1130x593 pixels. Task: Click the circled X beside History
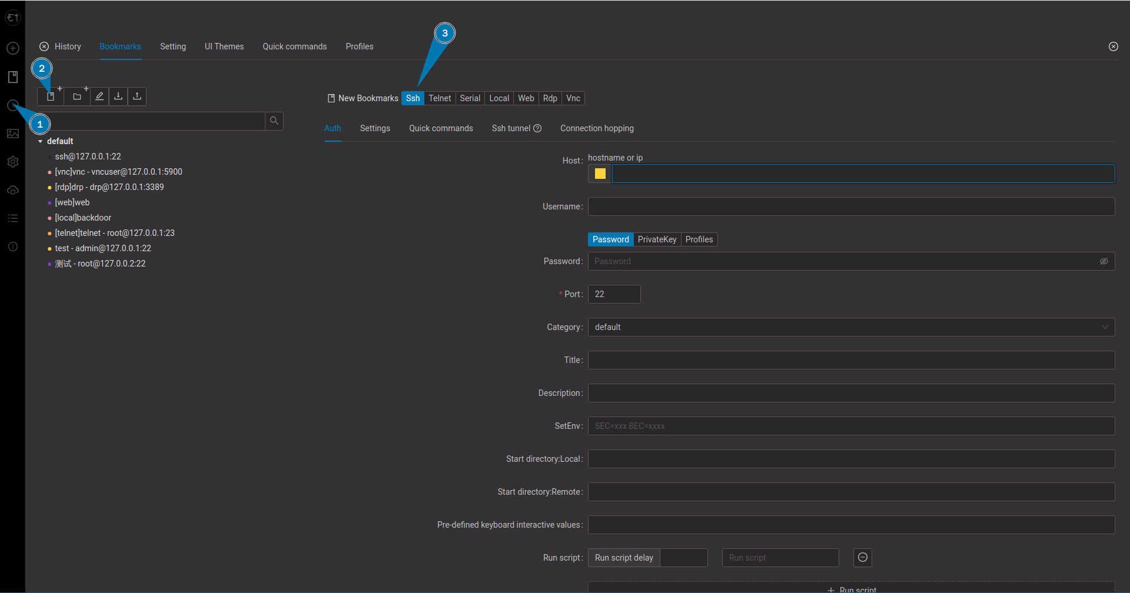coord(44,46)
